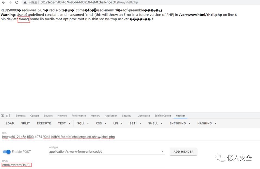Click the '/var/www/html/shell.php' path text
The width and height of the screenshot is (260, 169).
200,15
